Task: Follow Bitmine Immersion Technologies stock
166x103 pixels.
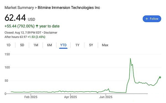Action: click(152, 19)
